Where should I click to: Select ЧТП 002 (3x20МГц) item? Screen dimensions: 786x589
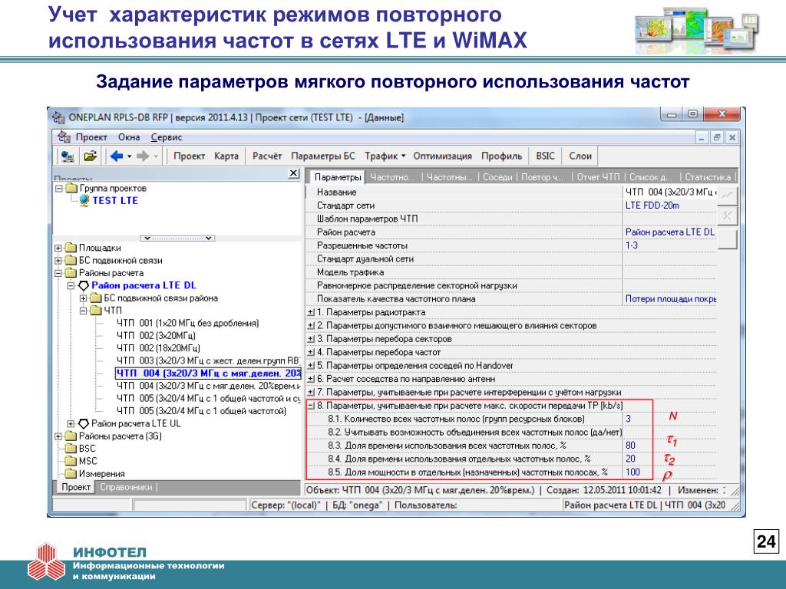click(x=156, y=336)
